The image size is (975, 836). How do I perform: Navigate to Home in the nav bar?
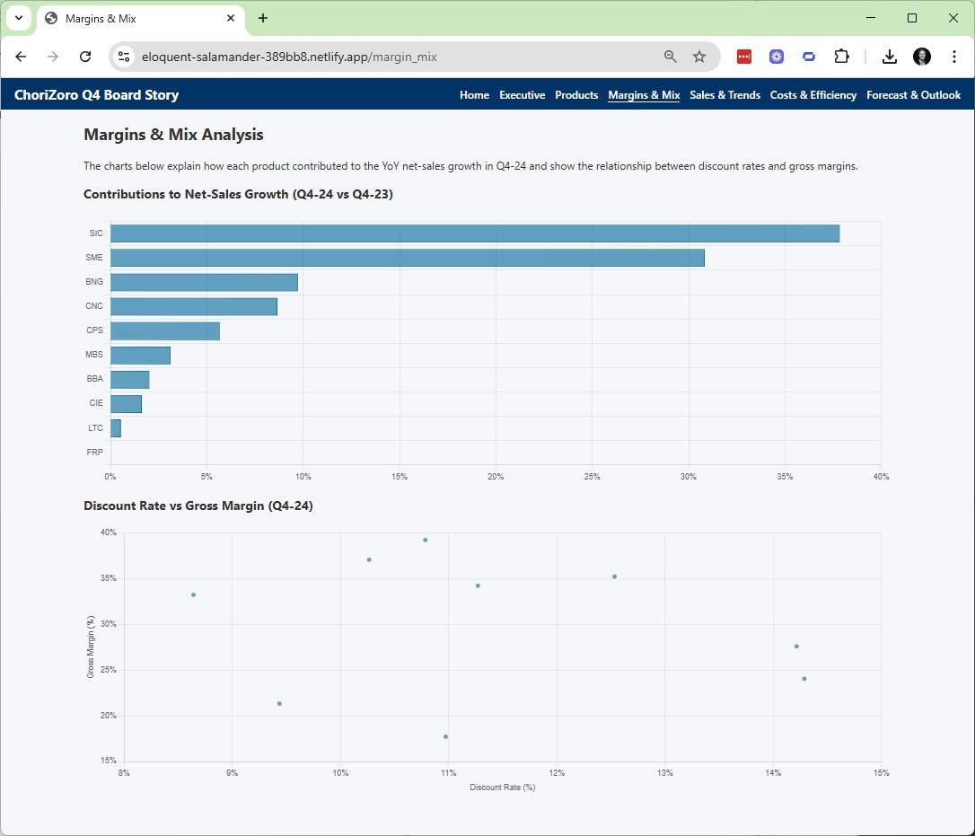click(x=474, y=95)
